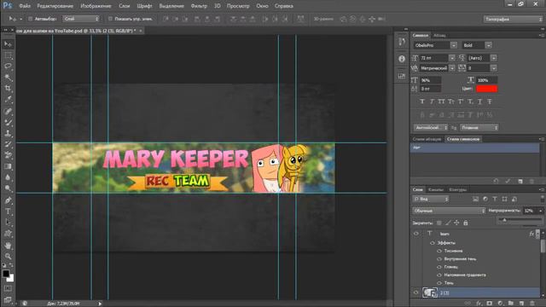This screenshot has width=546, height=307.
Task: Hide the Глянец effect
Action: [439, 267]
